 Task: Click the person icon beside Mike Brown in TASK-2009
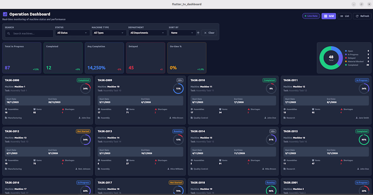point(170,118)
